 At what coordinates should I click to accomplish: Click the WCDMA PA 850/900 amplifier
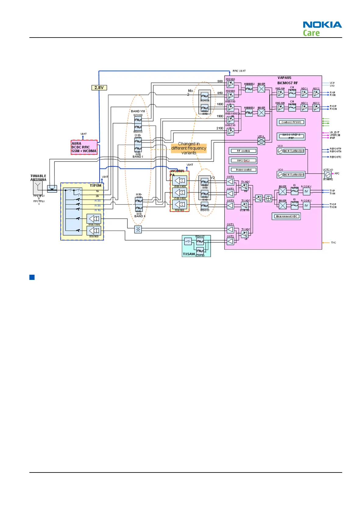tap(180, 205)
